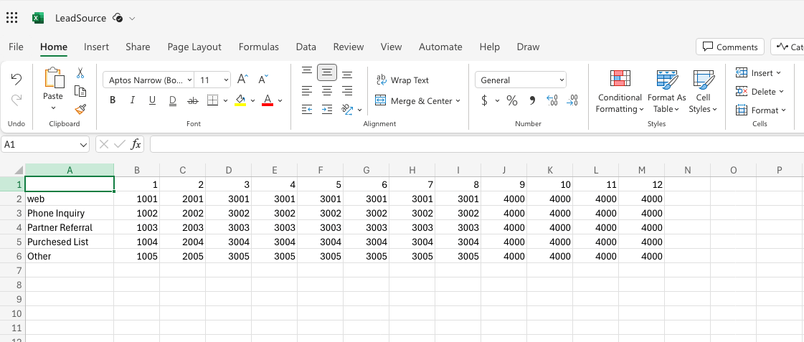Click into the formula bar field
Viewport: 804px width, 342px height.
point(477,145)
